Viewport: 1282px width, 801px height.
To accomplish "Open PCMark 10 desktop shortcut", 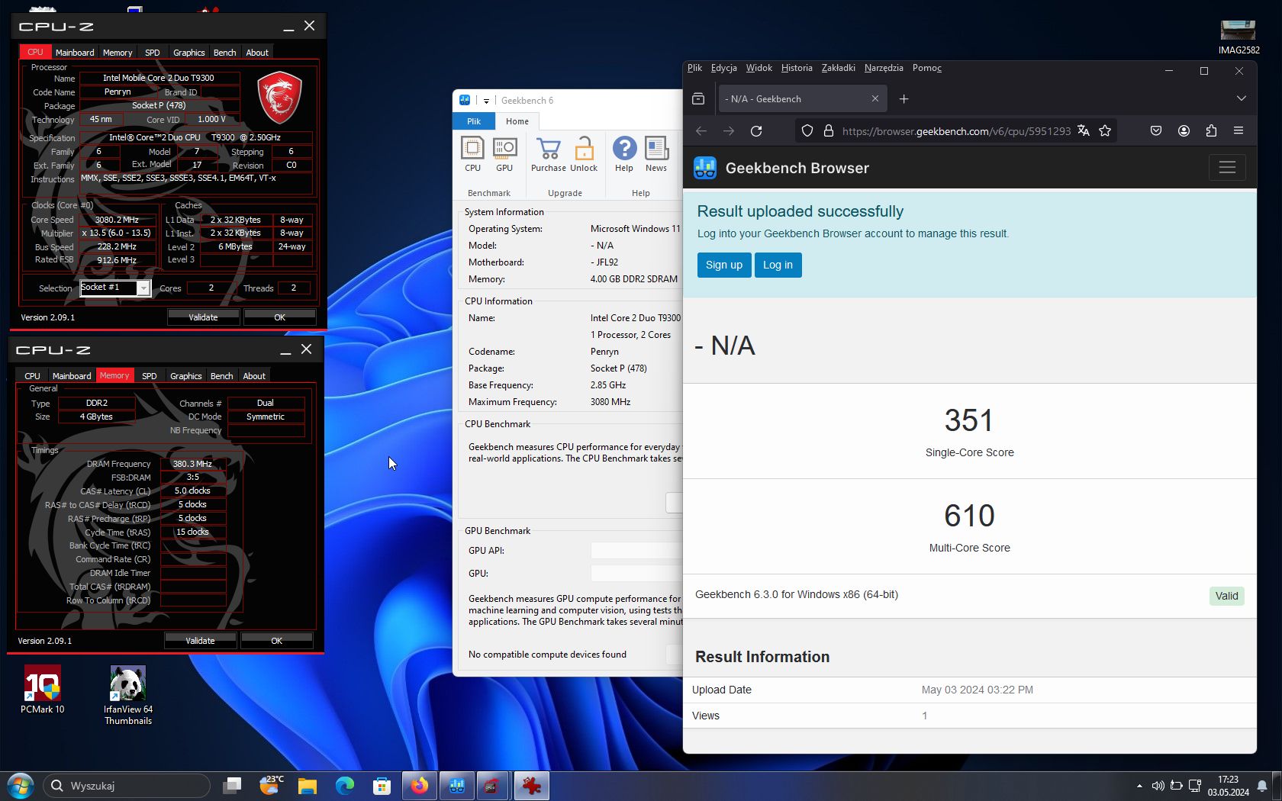I will tap(42, 690).
